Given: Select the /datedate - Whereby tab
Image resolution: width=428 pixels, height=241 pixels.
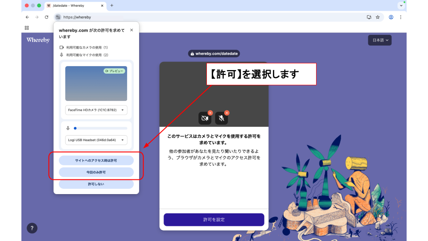Looking at the screenshot, I should coord(74,5).
